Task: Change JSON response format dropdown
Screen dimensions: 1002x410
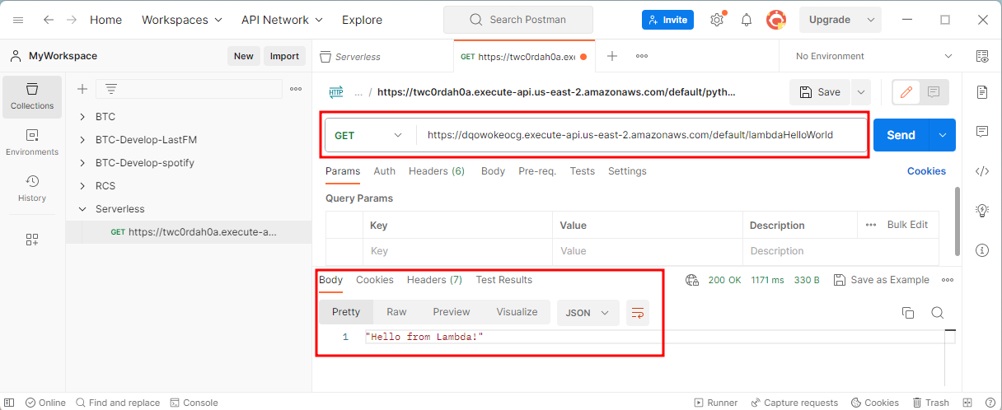Action: point(588,312)
